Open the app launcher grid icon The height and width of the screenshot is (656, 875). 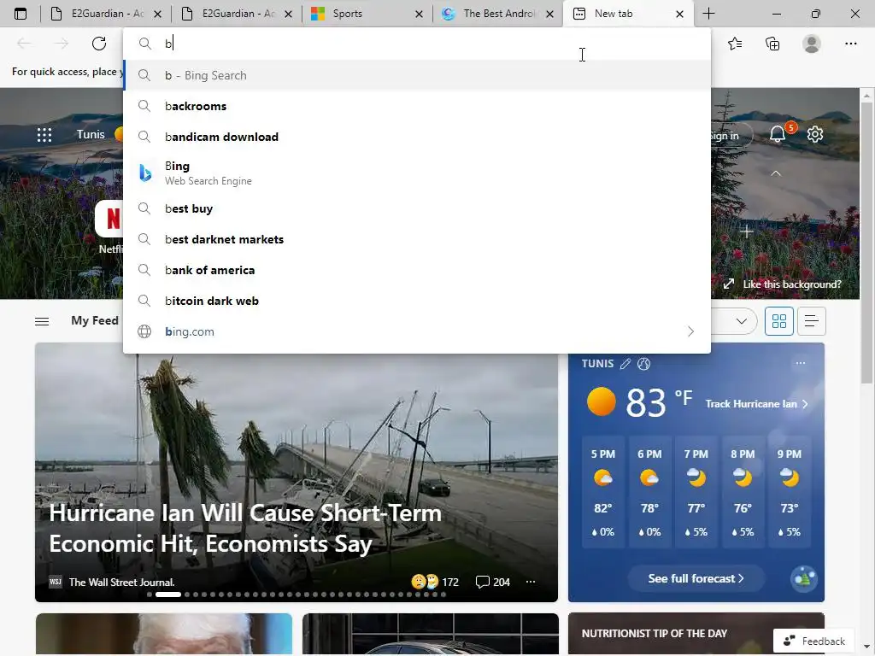click(44, 134)
